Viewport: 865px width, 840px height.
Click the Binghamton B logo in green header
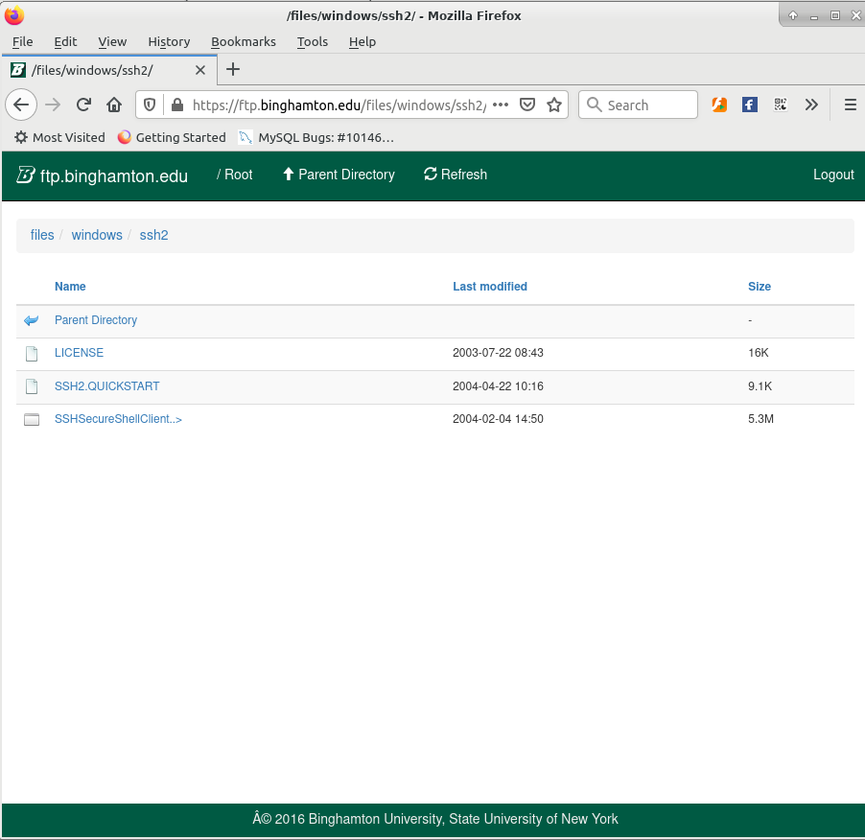25,175
